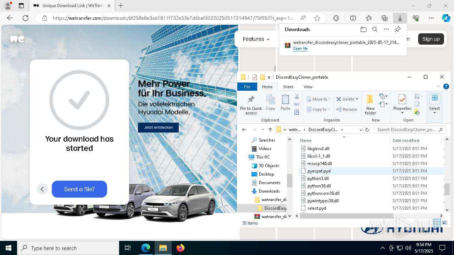The image size is (454, 255).
Task: Select 3D Objects in the navigation tree
Action: 268,166
